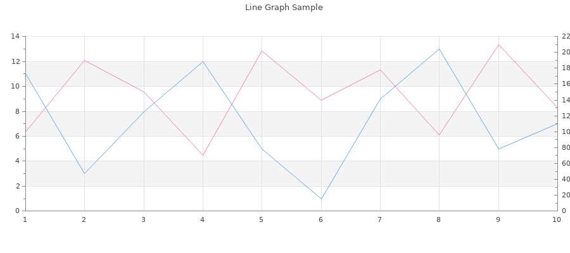This screenshot has height=253, width=570.
Task: Click the "14" label on left axis
Action: [x=15, y=37]
